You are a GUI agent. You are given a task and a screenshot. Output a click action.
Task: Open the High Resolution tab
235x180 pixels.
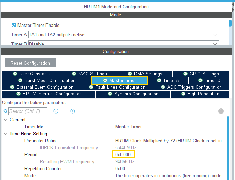tap(200, 94)
